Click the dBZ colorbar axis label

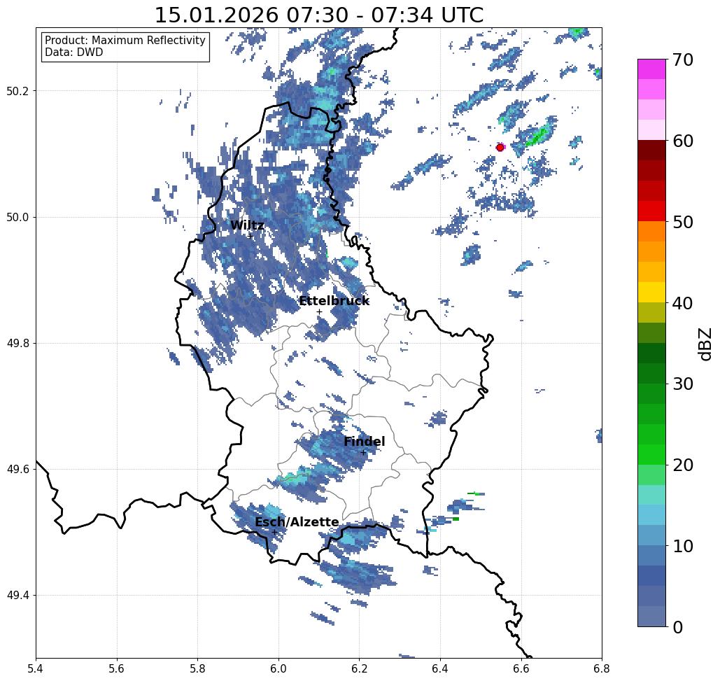705,344
